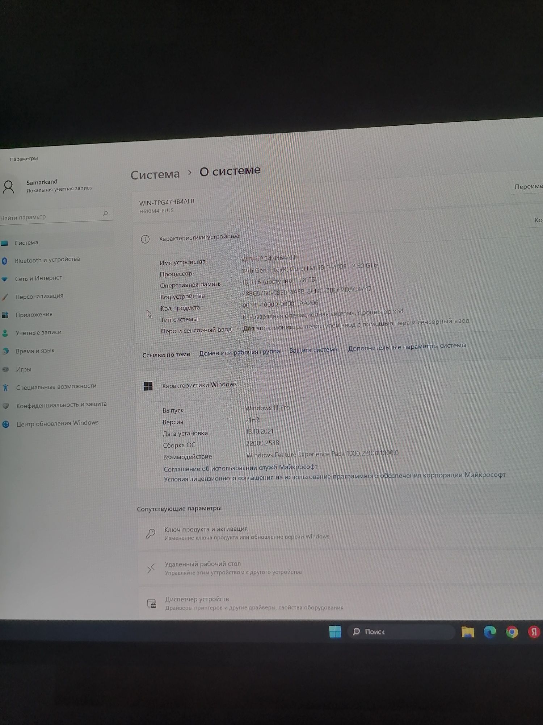The width and height of the screenshot is (543, 725).
Task: Click the remote desktop icon for Удаленный рабочий стол
Action: (x=151, y=568)
